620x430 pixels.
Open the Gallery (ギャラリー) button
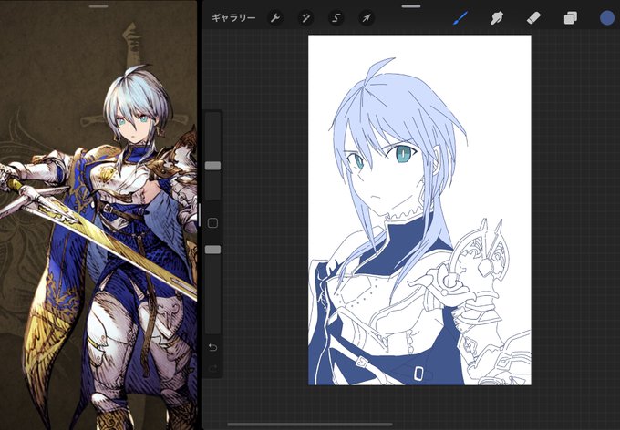pyautogui.click(x=233, y=18)
